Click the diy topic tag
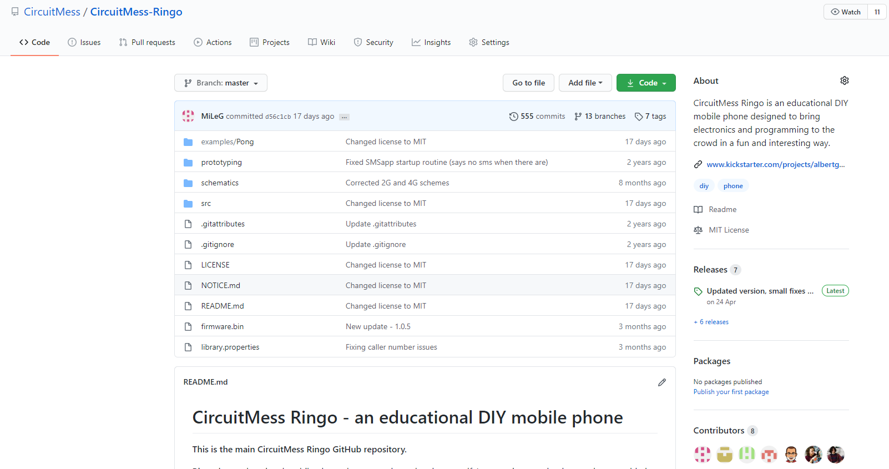The image size is (889, 469). click(704, 186)
